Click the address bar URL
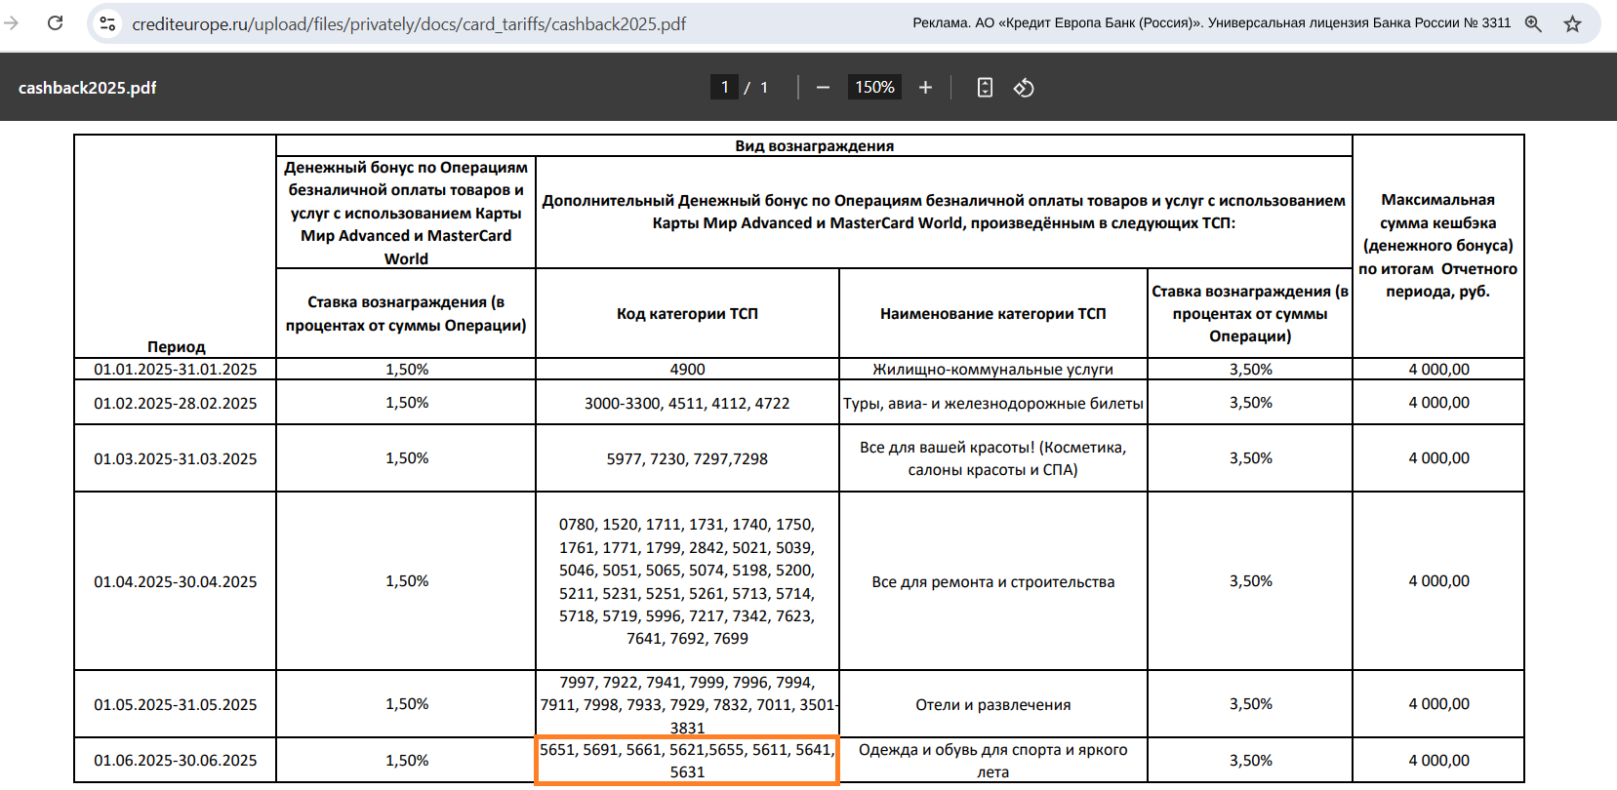Screen dimensions: 1617x790 (x=409, y=23)
